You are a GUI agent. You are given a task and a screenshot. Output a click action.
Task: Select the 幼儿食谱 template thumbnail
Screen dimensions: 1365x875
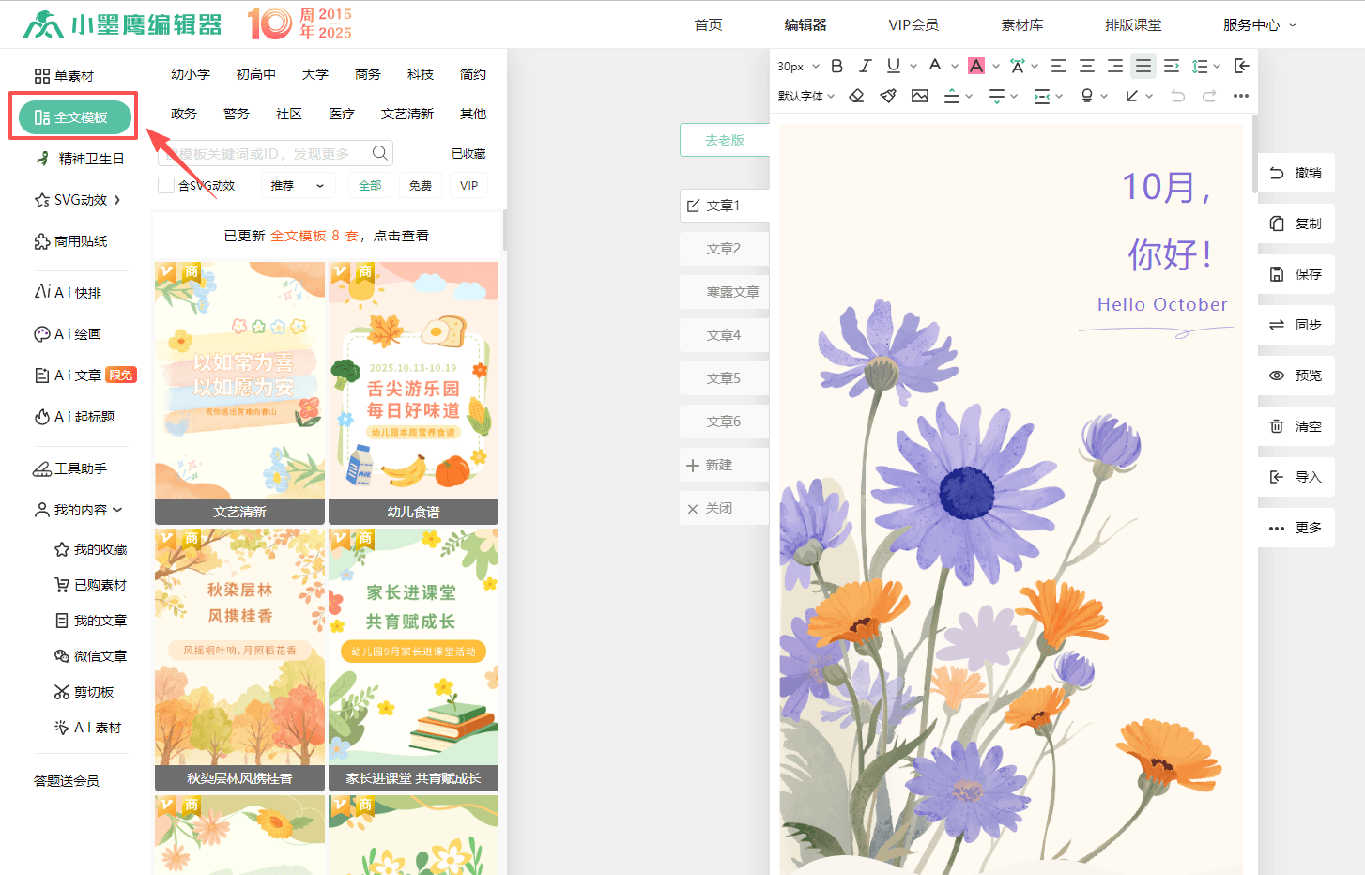click(413, 392)
